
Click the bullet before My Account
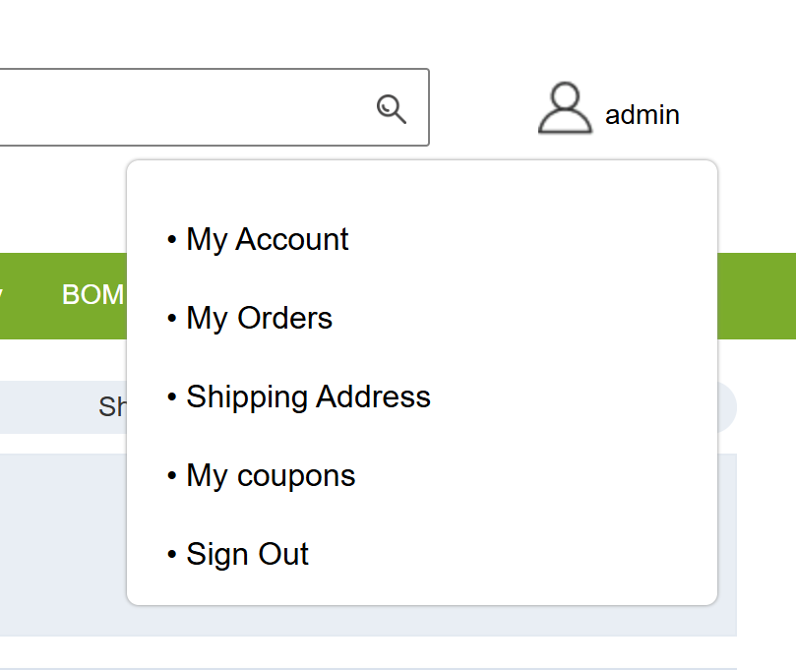[x=172, y=240]
